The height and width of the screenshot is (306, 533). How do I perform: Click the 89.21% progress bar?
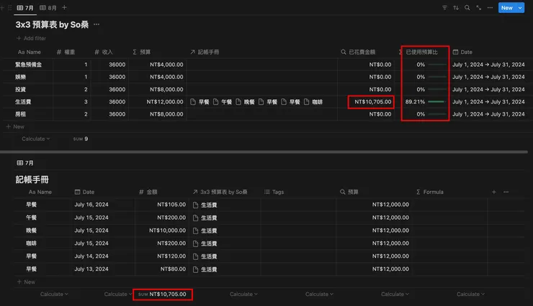tap(436, 102)
